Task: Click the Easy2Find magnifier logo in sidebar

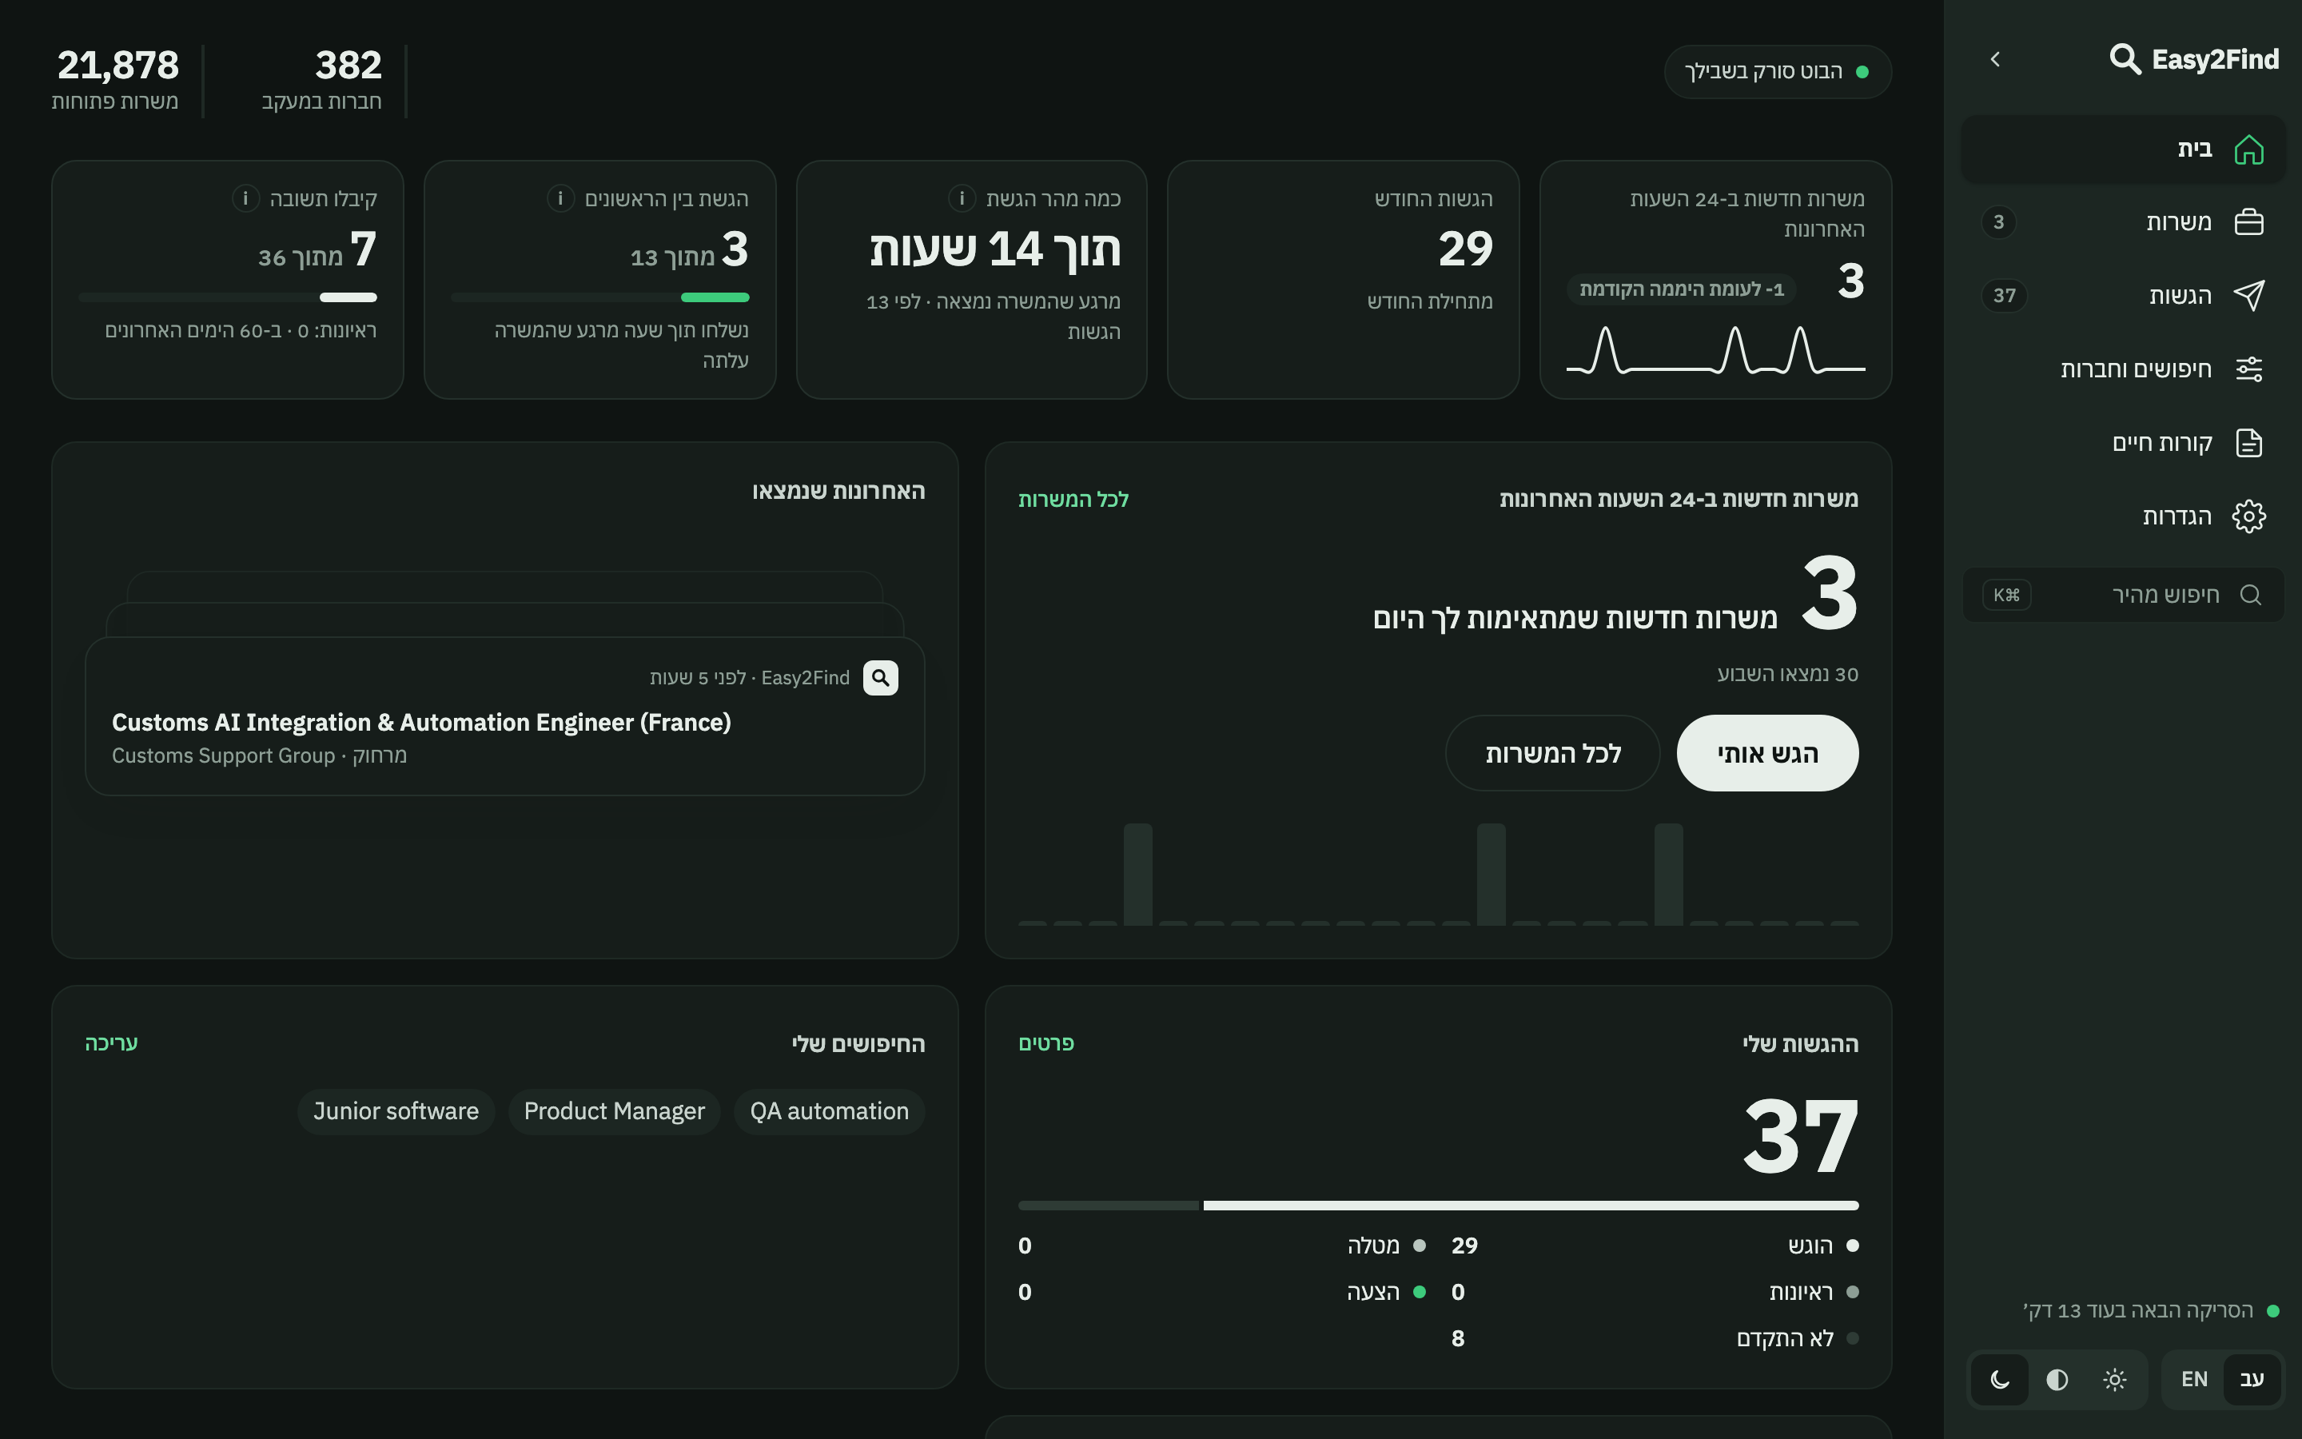Action: tap(2125, 59)
